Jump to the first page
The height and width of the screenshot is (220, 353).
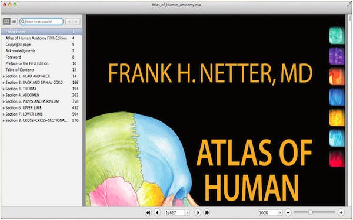pos(148,212)
